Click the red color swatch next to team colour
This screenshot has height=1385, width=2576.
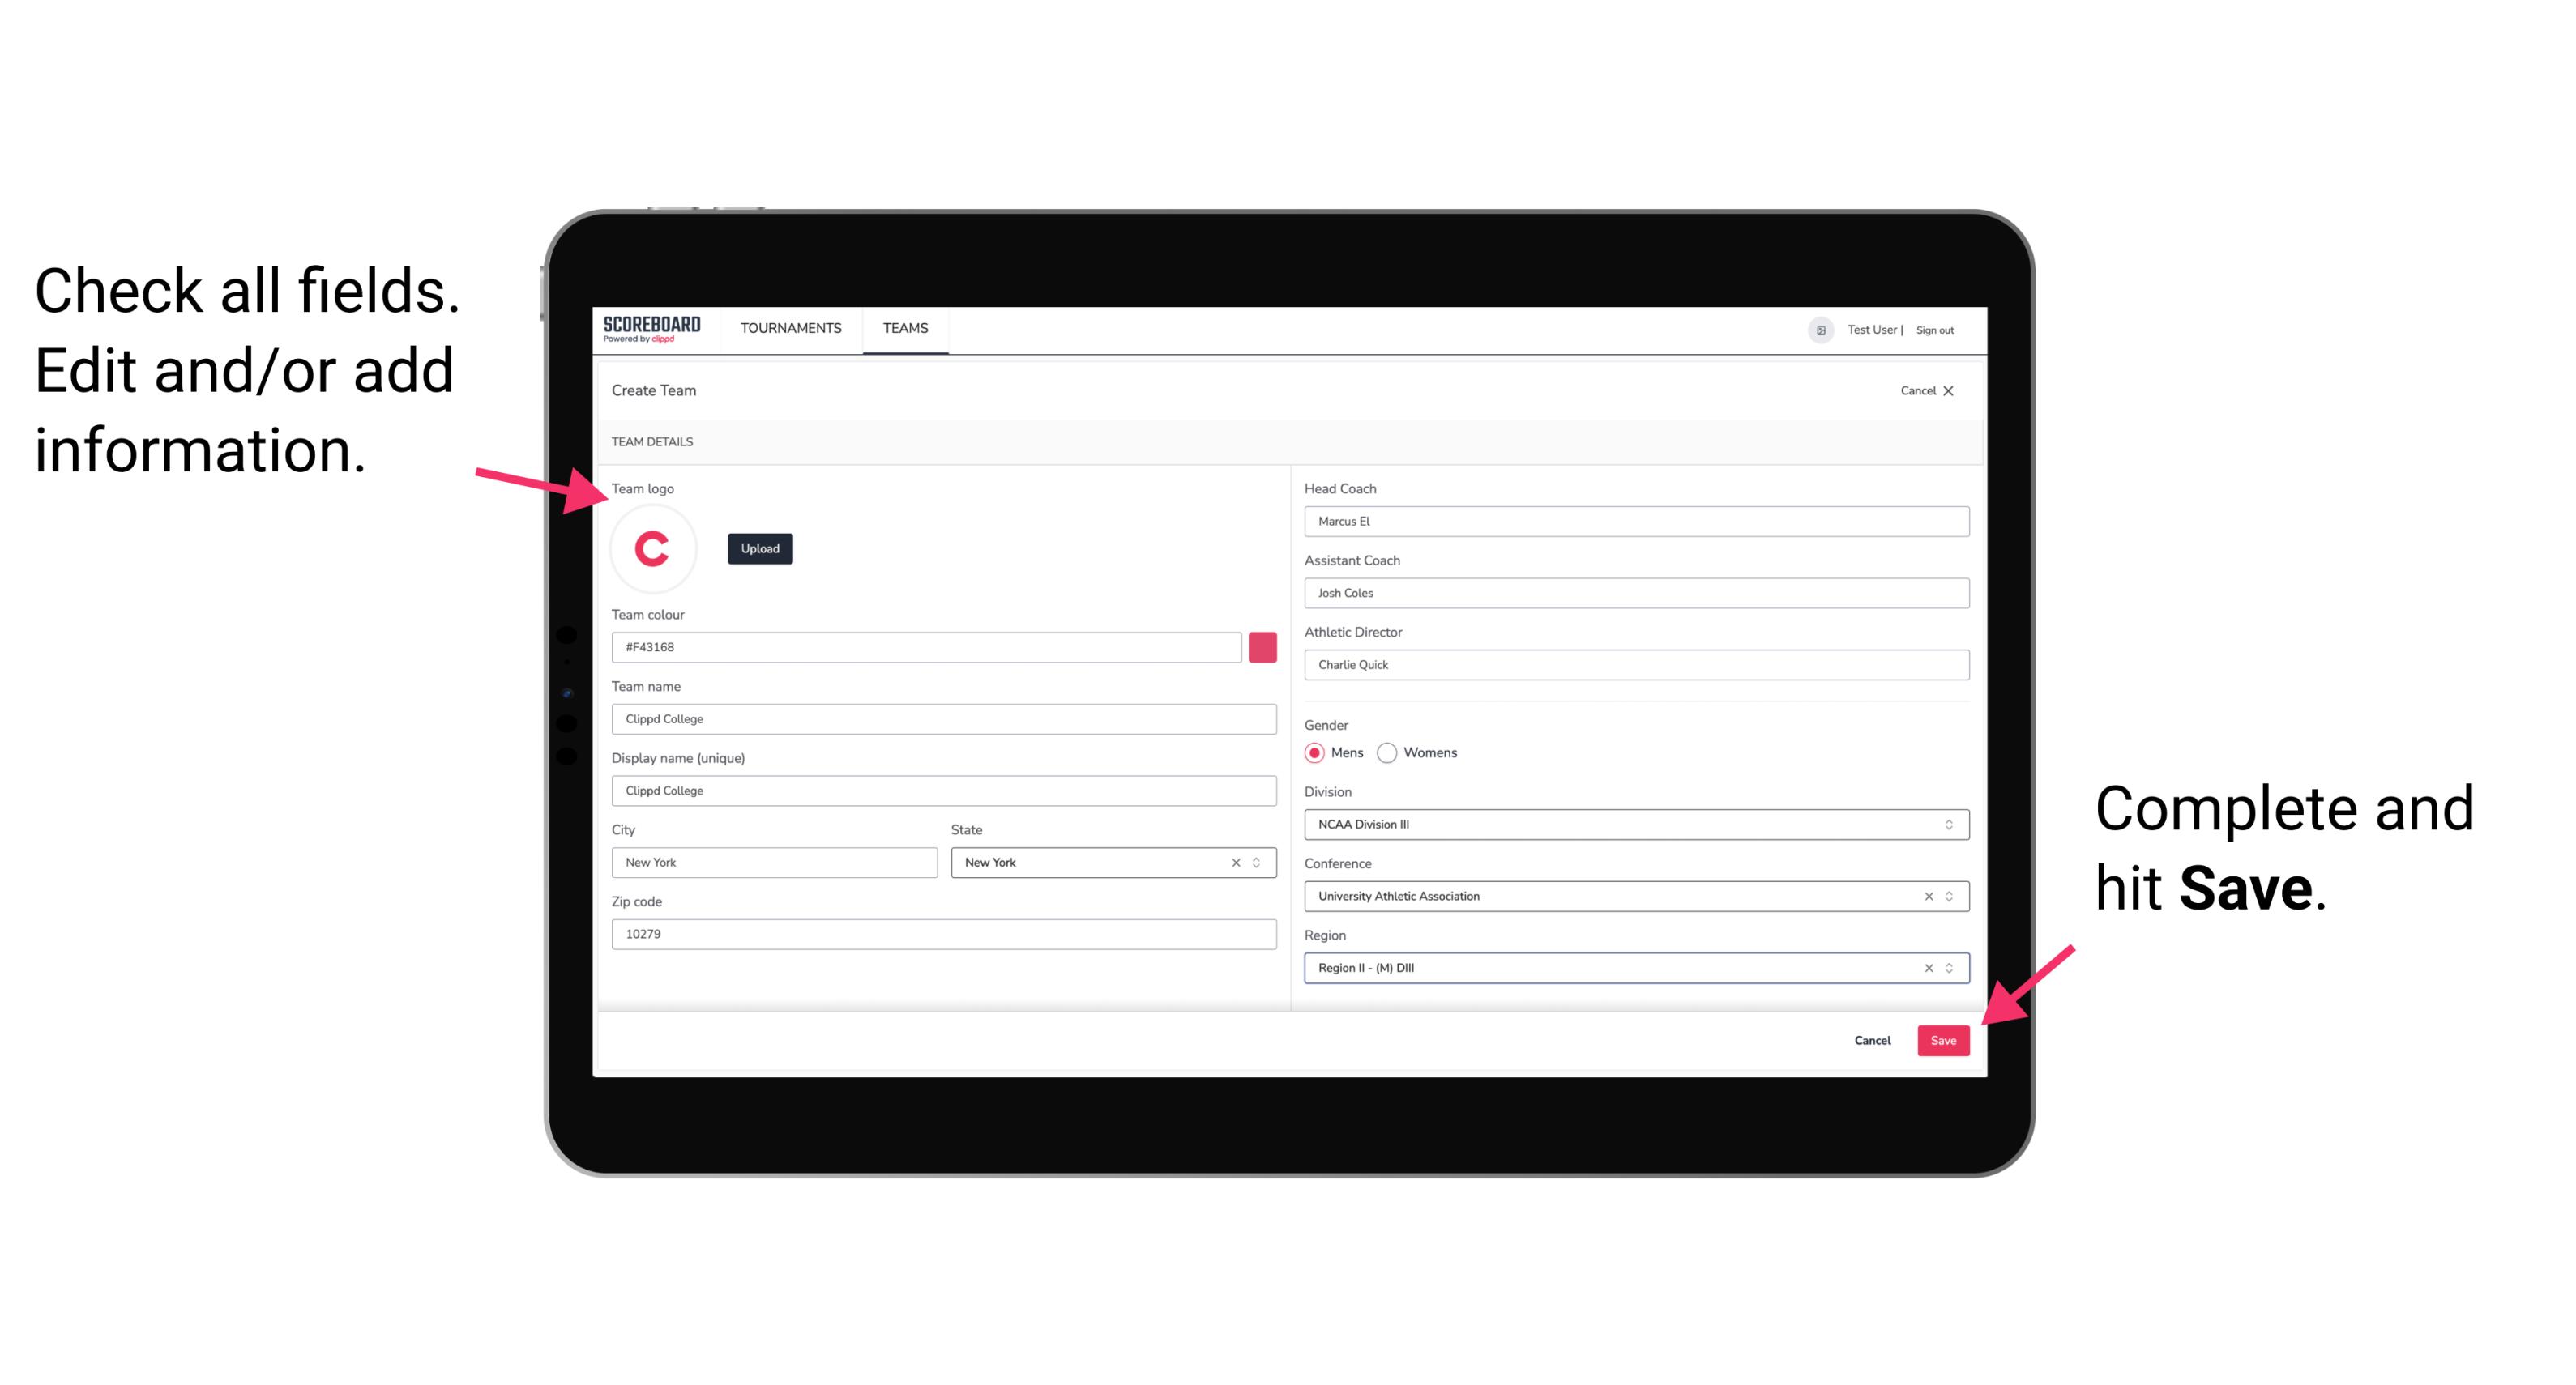point(1262,646)
